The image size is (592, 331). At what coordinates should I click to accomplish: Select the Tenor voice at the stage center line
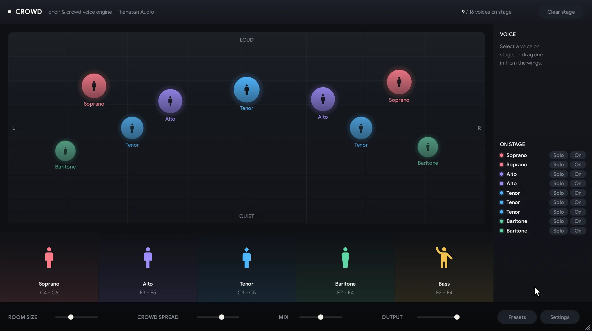click(x=246, y=90)
